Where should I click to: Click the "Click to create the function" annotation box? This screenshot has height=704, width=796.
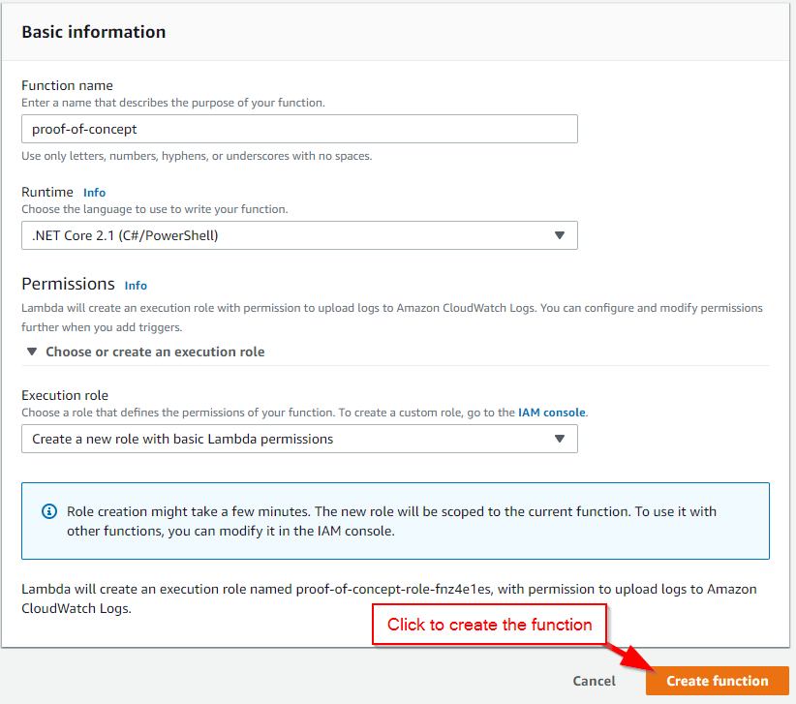click(x=488, y=625)
